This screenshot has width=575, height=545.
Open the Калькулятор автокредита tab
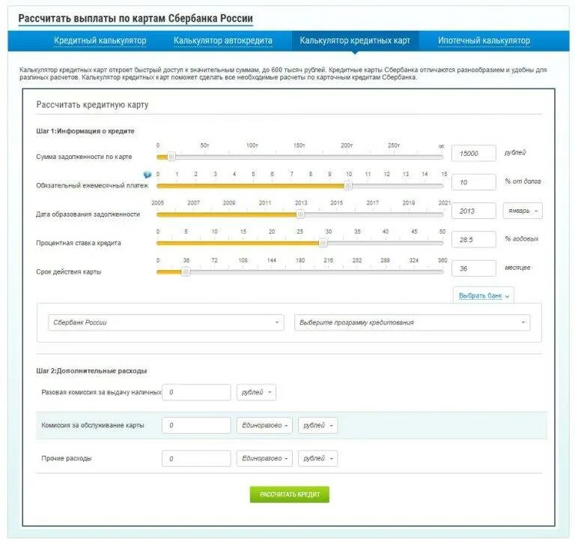pyautogui.click(x=223, y=40)
